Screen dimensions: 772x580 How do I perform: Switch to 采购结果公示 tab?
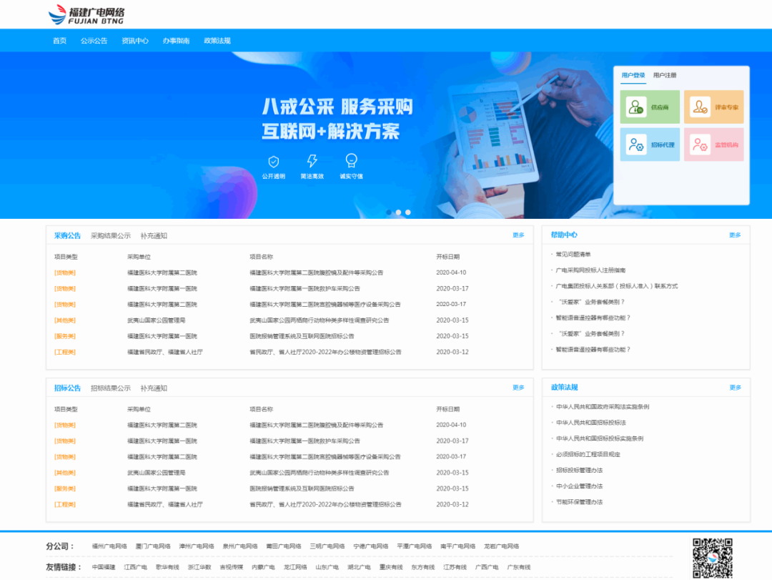point(111,235)
